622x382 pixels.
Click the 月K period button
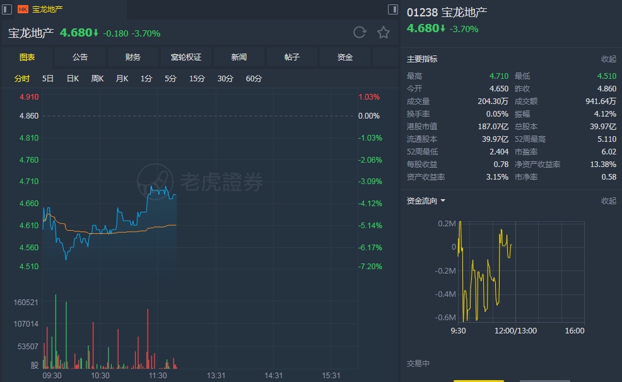(122, 79)
